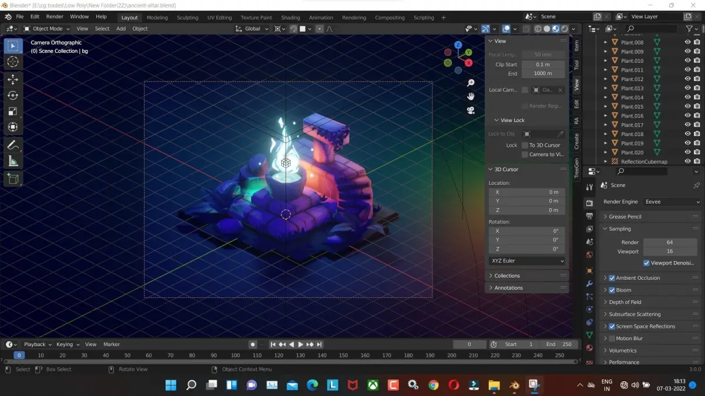The height and width of the screenshot is (396, 705).
Task: Open Marker menu in timeline
Action: (112, 344)
